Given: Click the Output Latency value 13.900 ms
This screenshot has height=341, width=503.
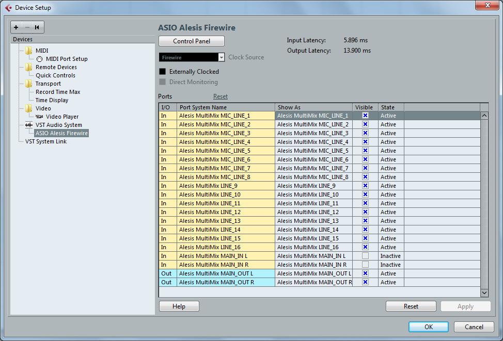Looking at the screenshot, I should [357, 51].
